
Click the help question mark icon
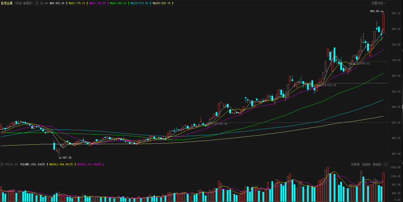[x=37, y=3]
